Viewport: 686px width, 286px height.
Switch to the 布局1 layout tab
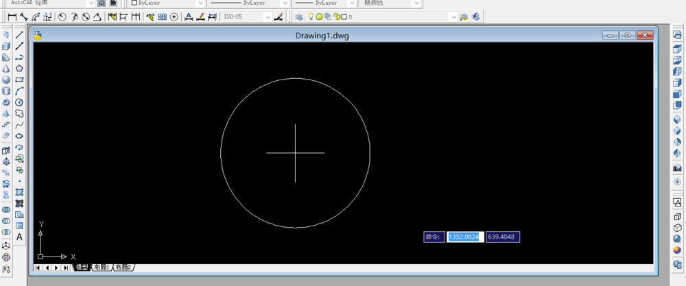(x=102, y=267)
